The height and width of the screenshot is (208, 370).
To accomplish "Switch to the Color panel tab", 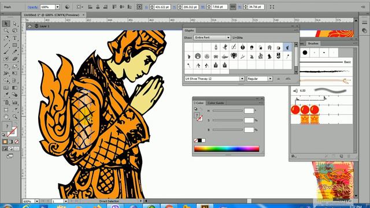I will click(x=199, y=103).
